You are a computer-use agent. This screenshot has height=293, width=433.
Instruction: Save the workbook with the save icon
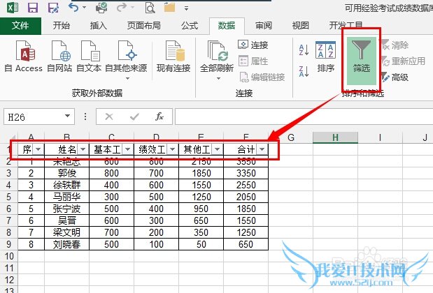(33, 8)
